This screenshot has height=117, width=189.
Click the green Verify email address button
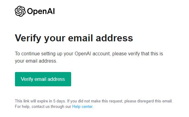click(x=43, y=79)
